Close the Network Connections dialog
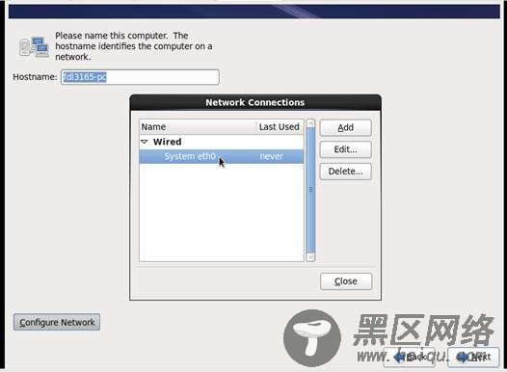The image size is (507, 372). [346, 281]
